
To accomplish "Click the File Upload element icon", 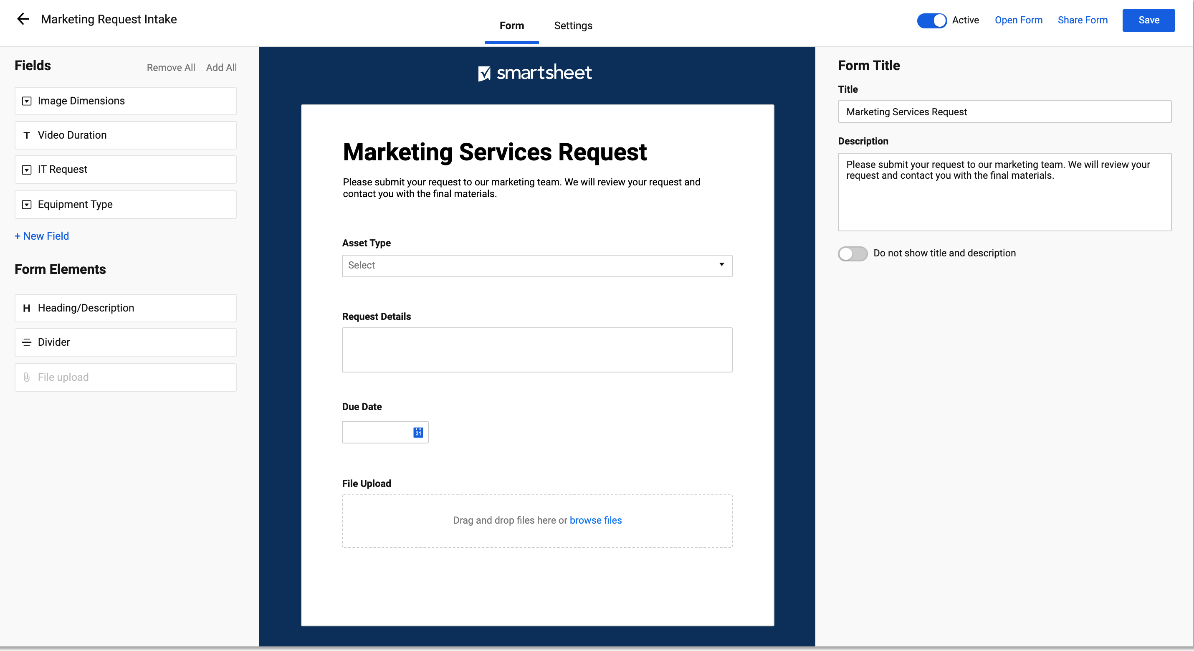I will coord(26,376).
